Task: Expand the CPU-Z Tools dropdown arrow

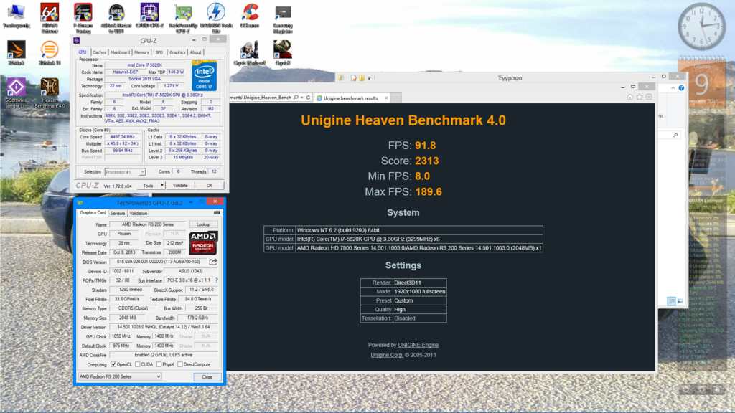Action: [x=161, y=186]
